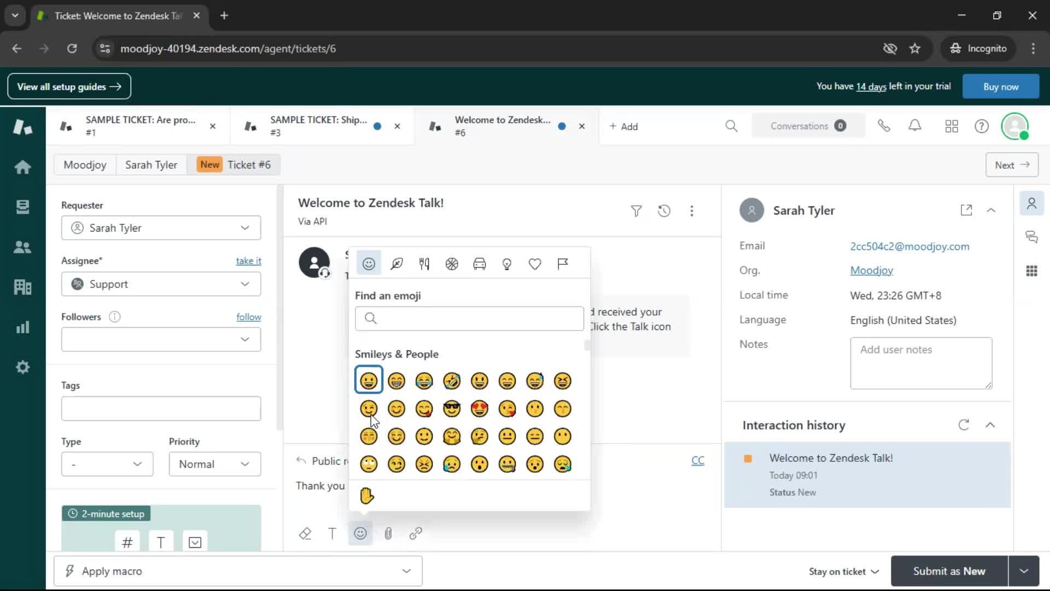Click the conversation filter funnel icon
1050x591 pixels.
click(x=636, y=211)
